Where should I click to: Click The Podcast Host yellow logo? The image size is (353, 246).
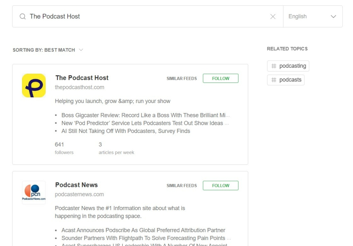tap(33, 85)
